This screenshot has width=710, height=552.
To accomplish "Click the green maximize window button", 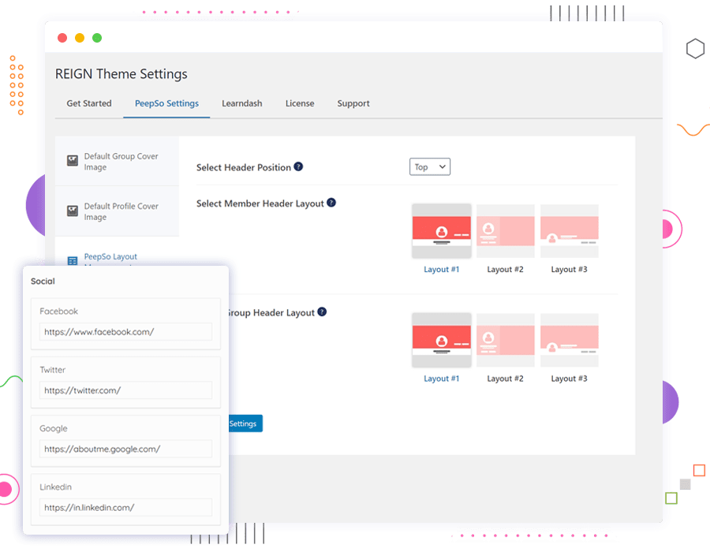I will point(97,38).
